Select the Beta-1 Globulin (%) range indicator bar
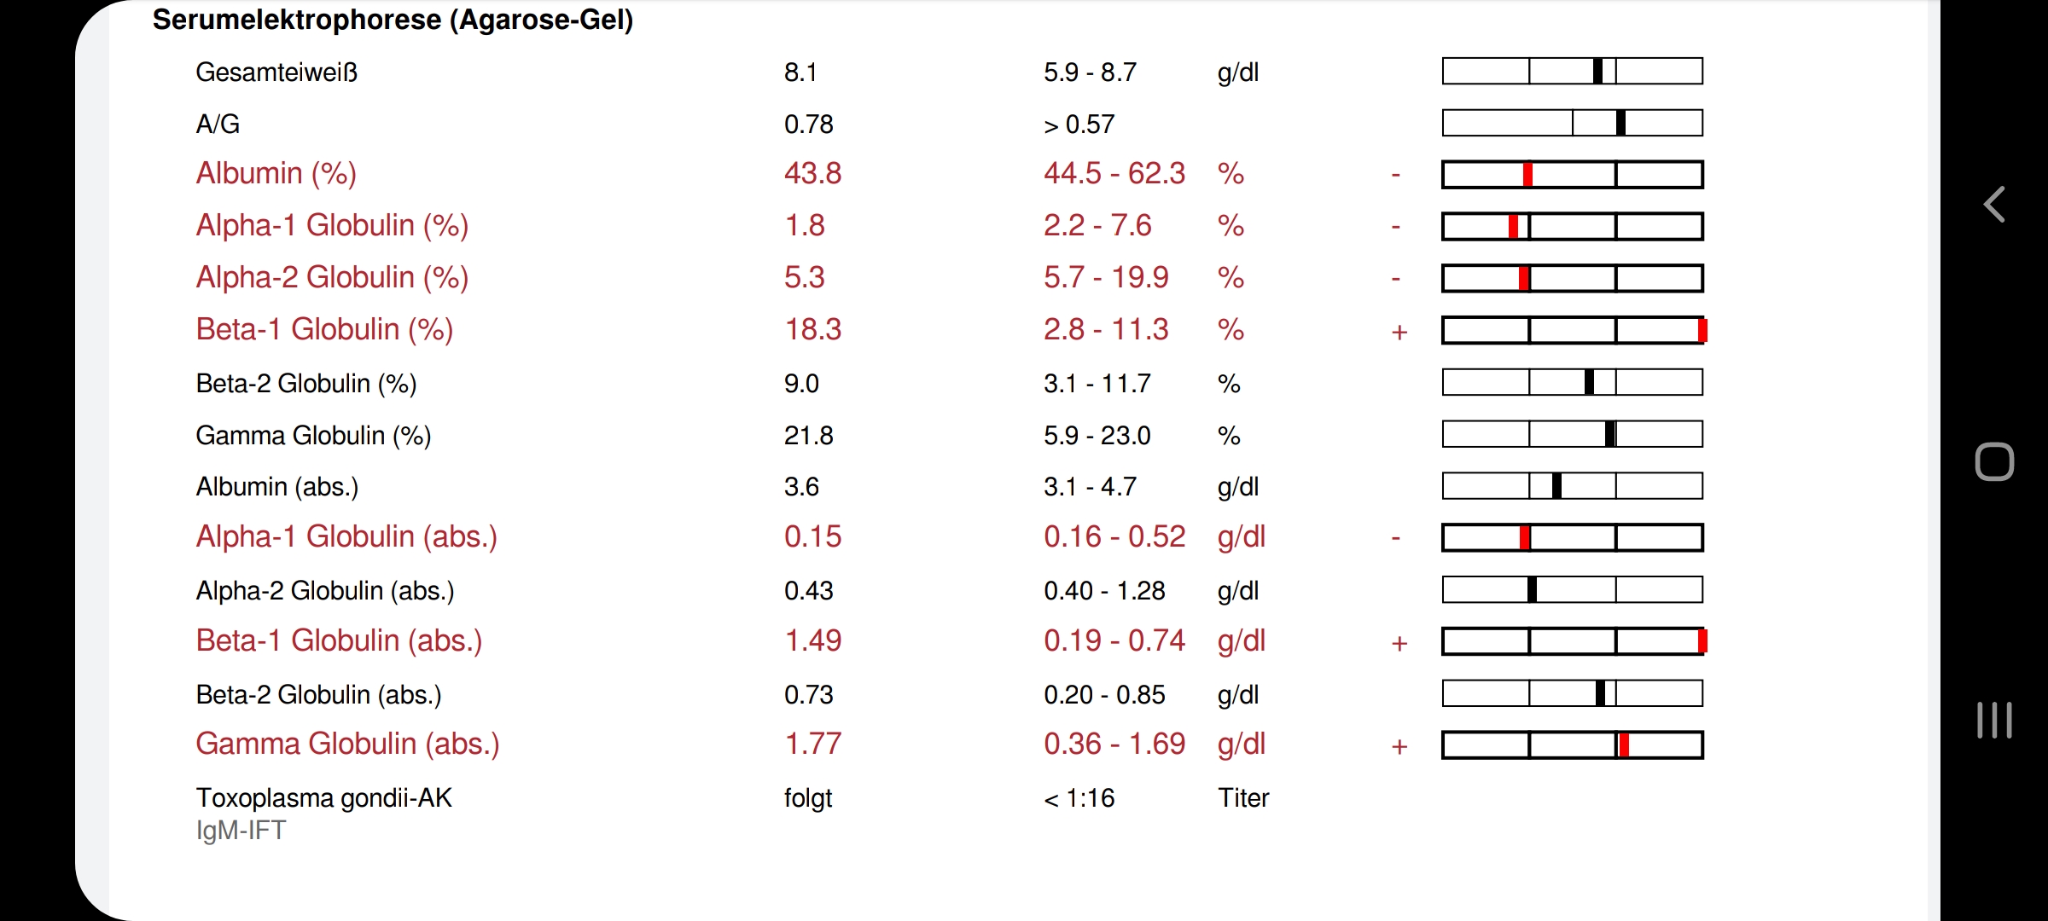Image resolution: width=2048 pixels, height=921 pixels. pos(1574,330)
